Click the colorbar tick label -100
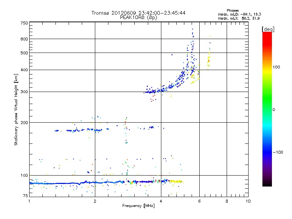This screenshot has width=292, height=219. pos(279,152)
